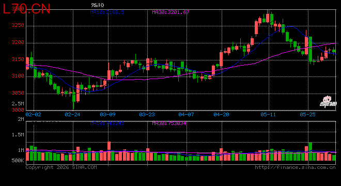Click the 3050 price axis label
This screenshot has height=186, width=341.
pyautogui.click(x=18, y=93)
